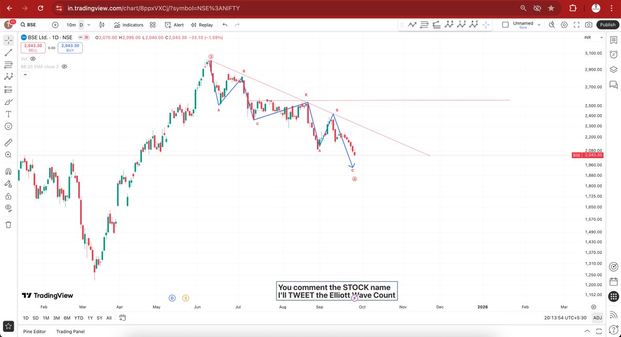
Task: Select the All date range
Action: click(109, 318)
